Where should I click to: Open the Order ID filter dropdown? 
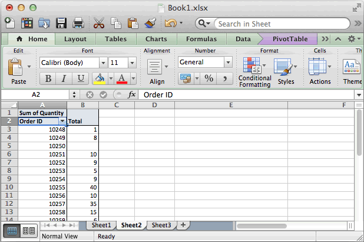tap(62, 121)
